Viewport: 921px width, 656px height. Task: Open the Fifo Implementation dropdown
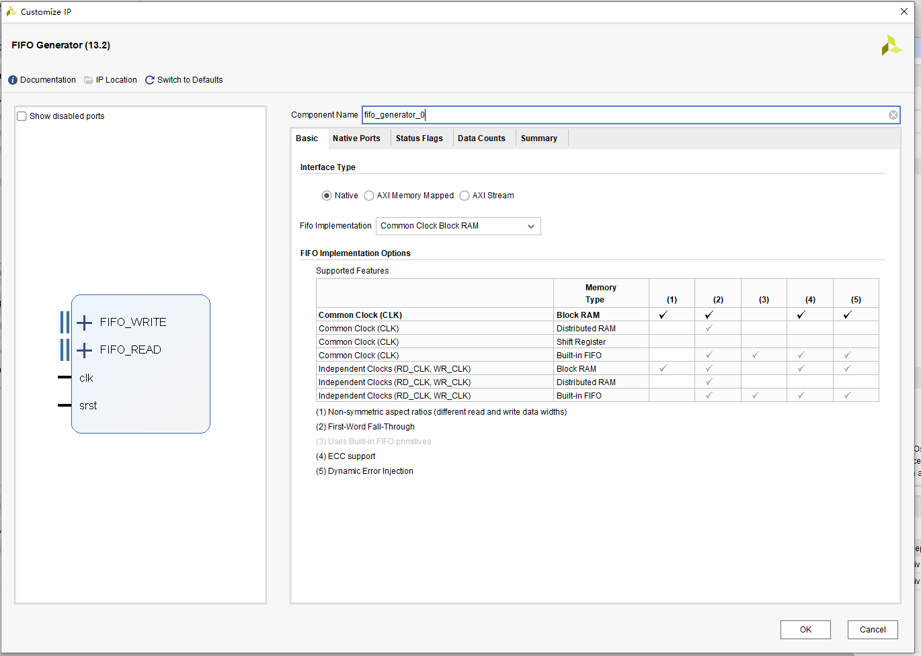[x=458, y=226]
